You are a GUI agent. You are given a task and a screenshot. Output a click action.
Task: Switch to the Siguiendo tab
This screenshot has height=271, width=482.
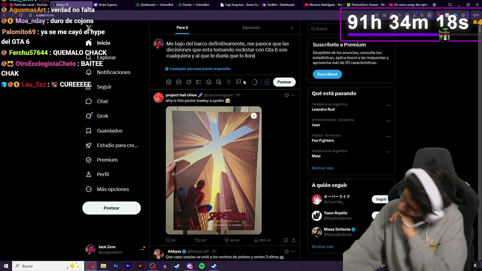pyautogui.click(x=251, y=27)
